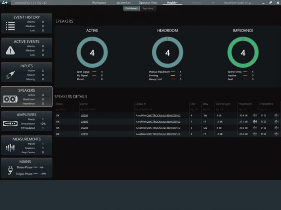
Task: Switch to the Dashboard sub-tab
Action: 131,8
